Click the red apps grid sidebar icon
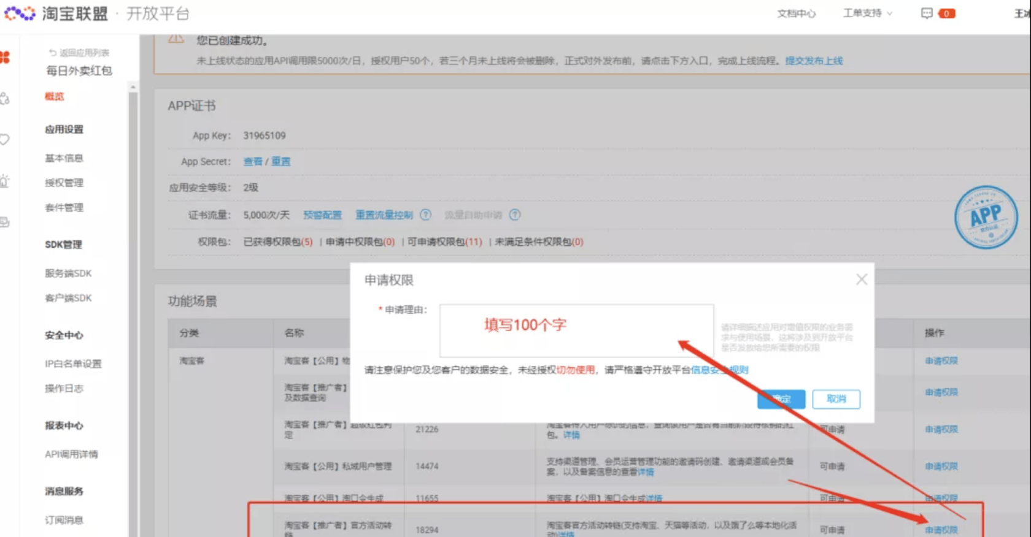Image resolution: width=1031 pixels, height=537 pixels. click(5, 58)
